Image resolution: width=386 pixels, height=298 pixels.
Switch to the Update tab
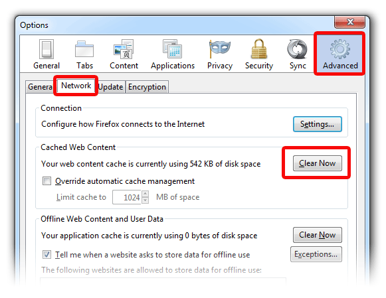(x=110, y=87)
